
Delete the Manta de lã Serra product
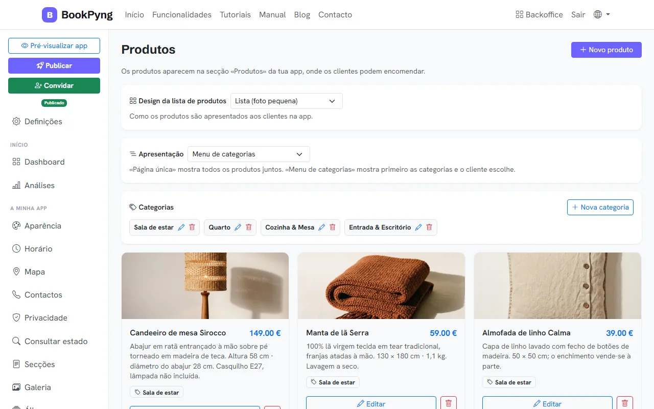[449, 403]
